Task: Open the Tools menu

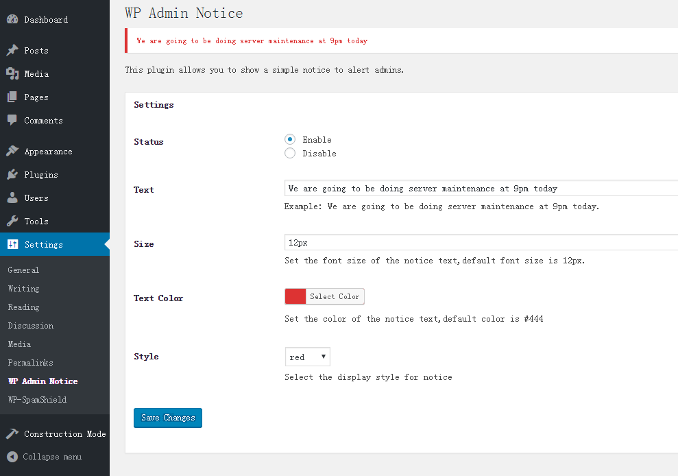Action: [36, 222]
